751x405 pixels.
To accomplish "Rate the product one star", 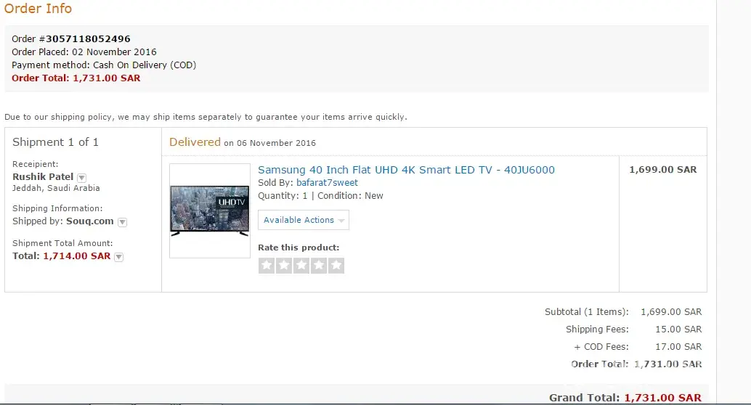I will (x=267, y=265).
